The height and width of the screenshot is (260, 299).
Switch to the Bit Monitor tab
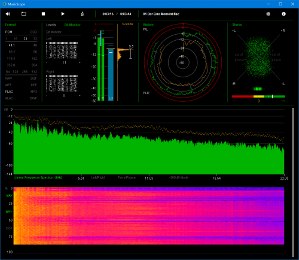click(x=72, y=25)
